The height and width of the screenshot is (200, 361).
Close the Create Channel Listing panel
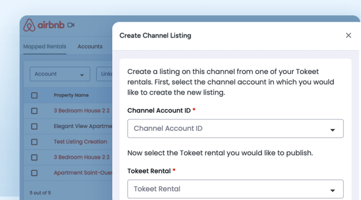(x=348, y=35)
